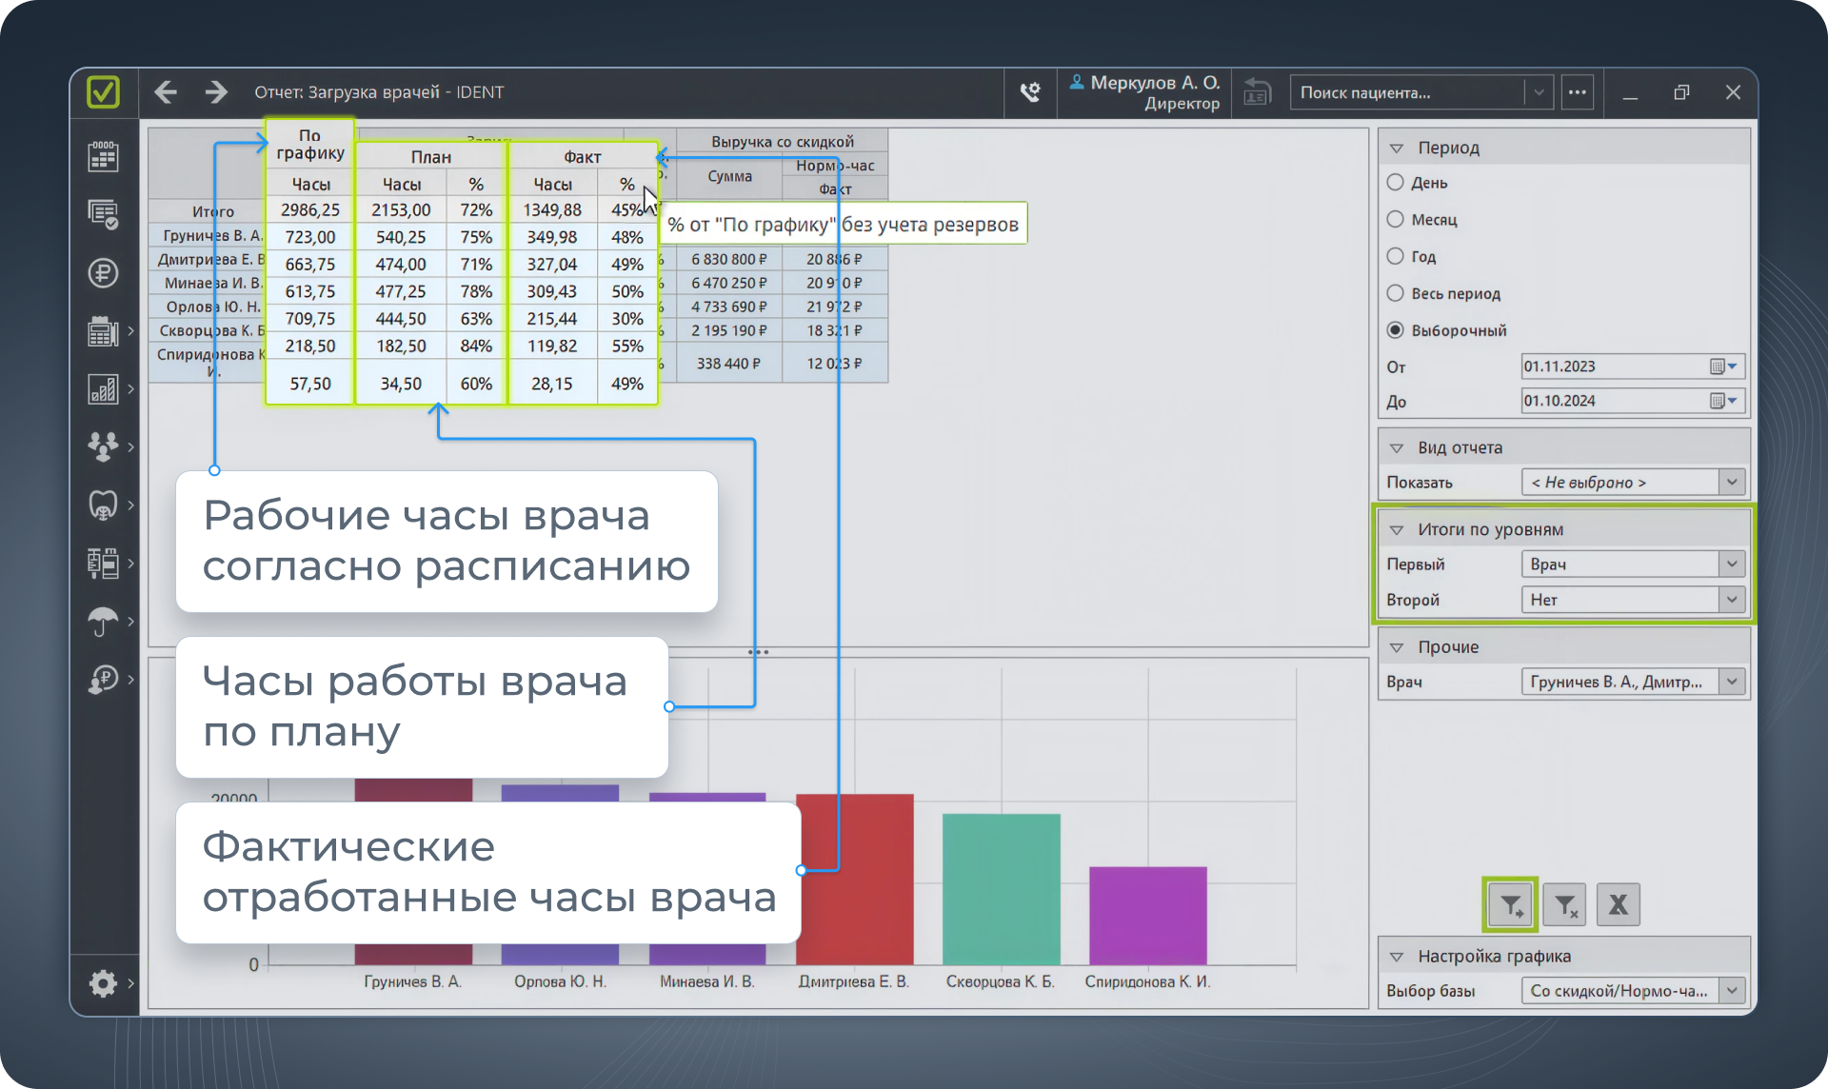Open the syringe and materials sidebar icon
This screenshot has height=1089, width=1828.
[x=103, y=564]
